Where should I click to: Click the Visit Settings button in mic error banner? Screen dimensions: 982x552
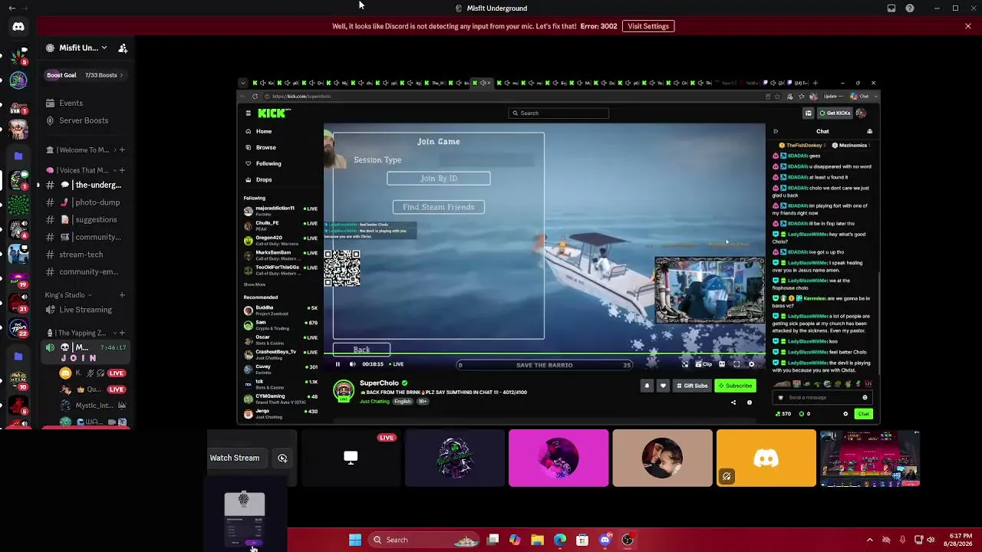pyautogui.click(x=648, y=26)
